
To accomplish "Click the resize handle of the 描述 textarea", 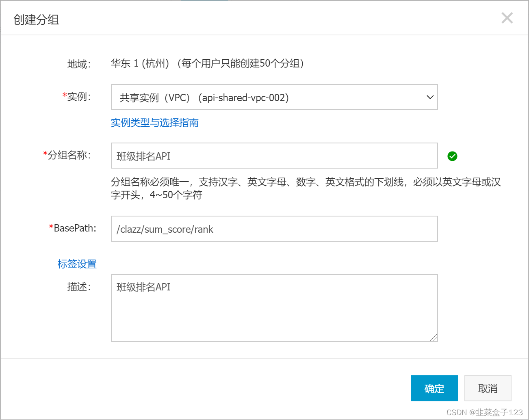I will 434,338.
